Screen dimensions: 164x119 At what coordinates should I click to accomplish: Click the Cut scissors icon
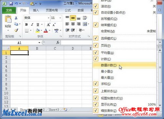coord(16,18)
